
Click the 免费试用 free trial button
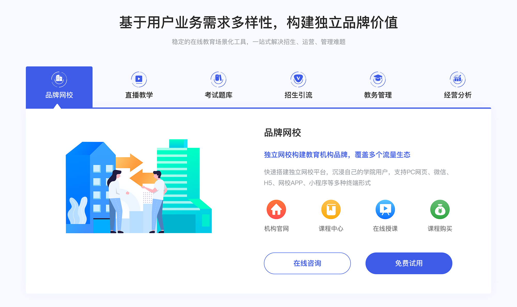400,263
